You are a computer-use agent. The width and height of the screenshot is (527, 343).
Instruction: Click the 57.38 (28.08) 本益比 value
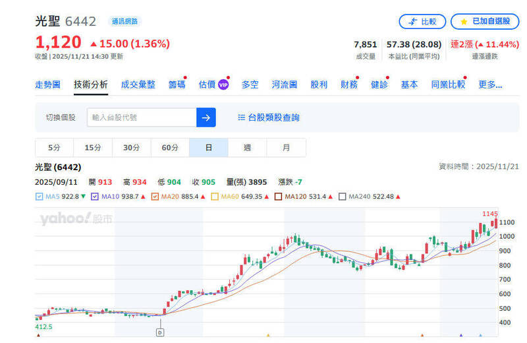[414, 44]
